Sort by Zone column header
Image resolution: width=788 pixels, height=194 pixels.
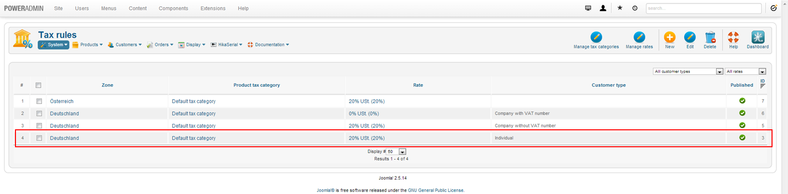(x=107, y=85)
